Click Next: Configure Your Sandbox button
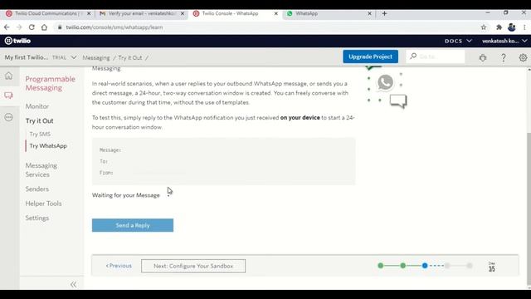 193,266
